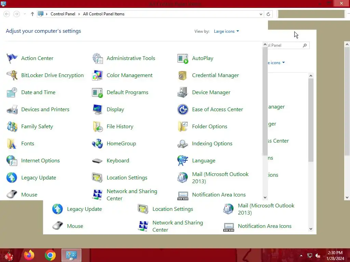The height and width of the screenshot is (262, 350).
Task: Click the Fonts label
Action: [x=28, y=144]
